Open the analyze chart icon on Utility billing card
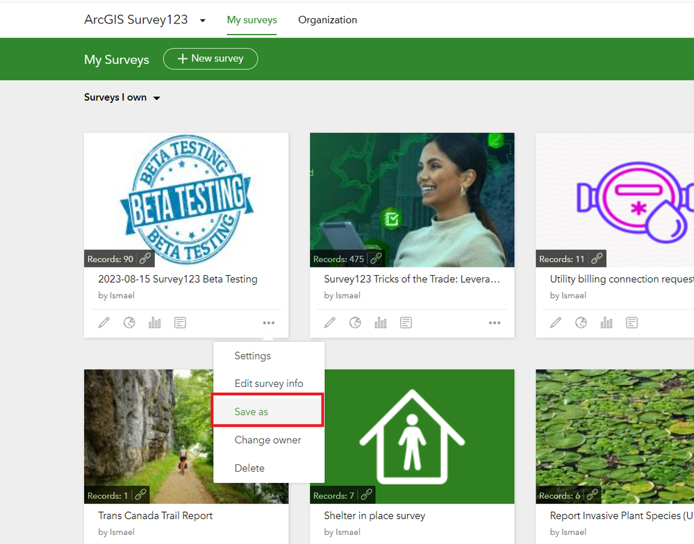The height and width of the screenshot is (544, 694). point(606,322)
